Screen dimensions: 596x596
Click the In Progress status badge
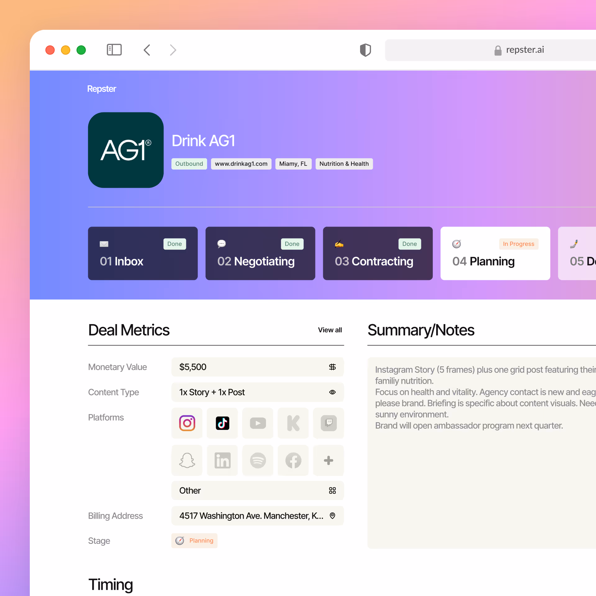click(519, 244)
